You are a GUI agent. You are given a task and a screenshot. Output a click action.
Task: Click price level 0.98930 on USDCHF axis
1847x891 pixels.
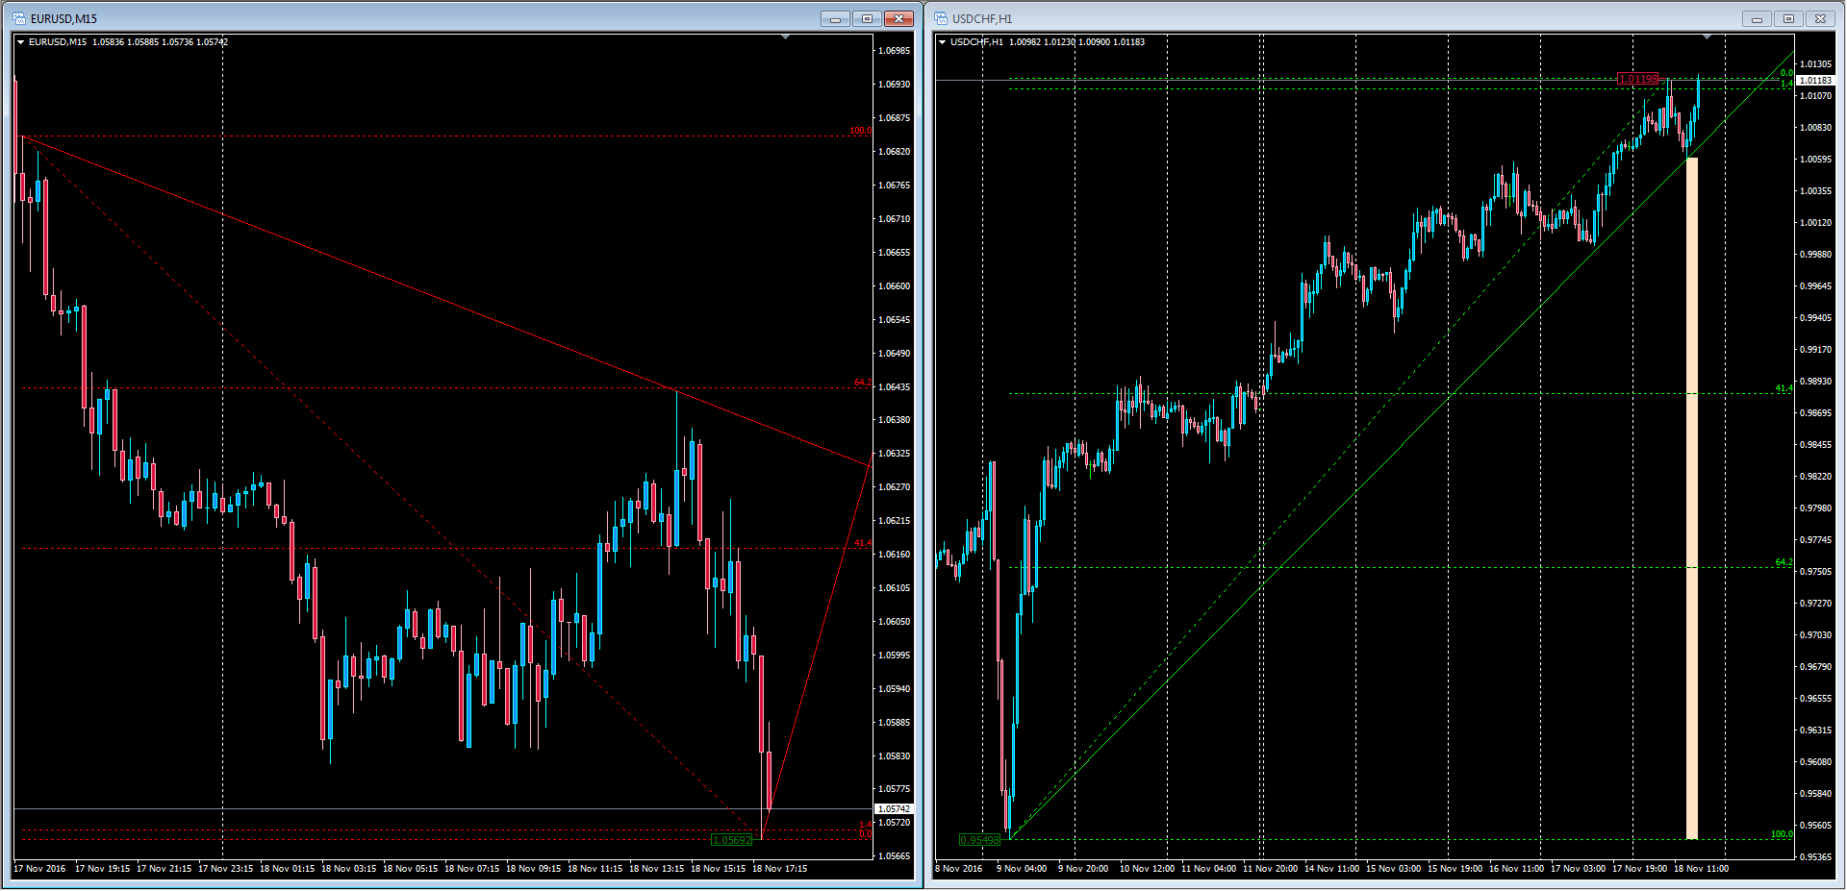1816,382
